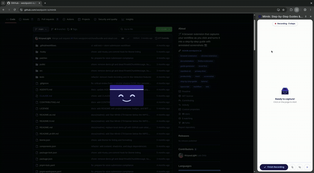This screenshot has width=314, height=173.
Task: Open the Issues tab
Action: click(x=26, y=19)
